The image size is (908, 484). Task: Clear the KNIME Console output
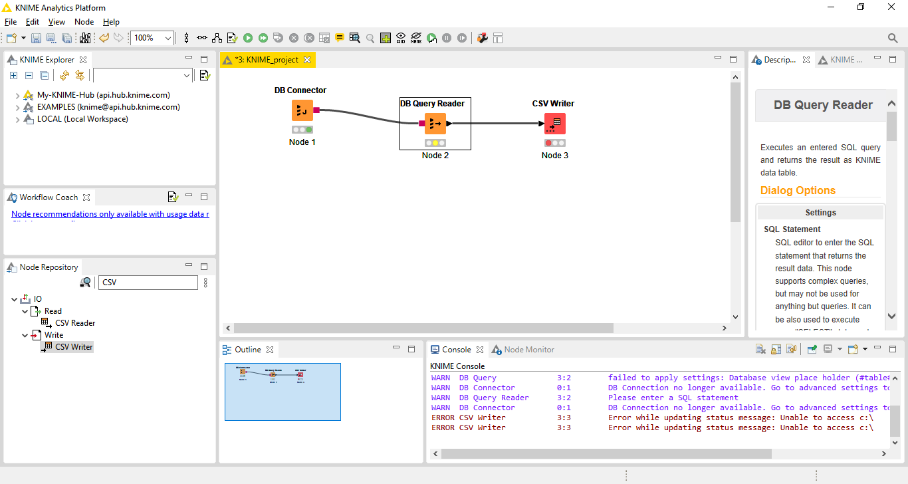(x=760, y=349)
